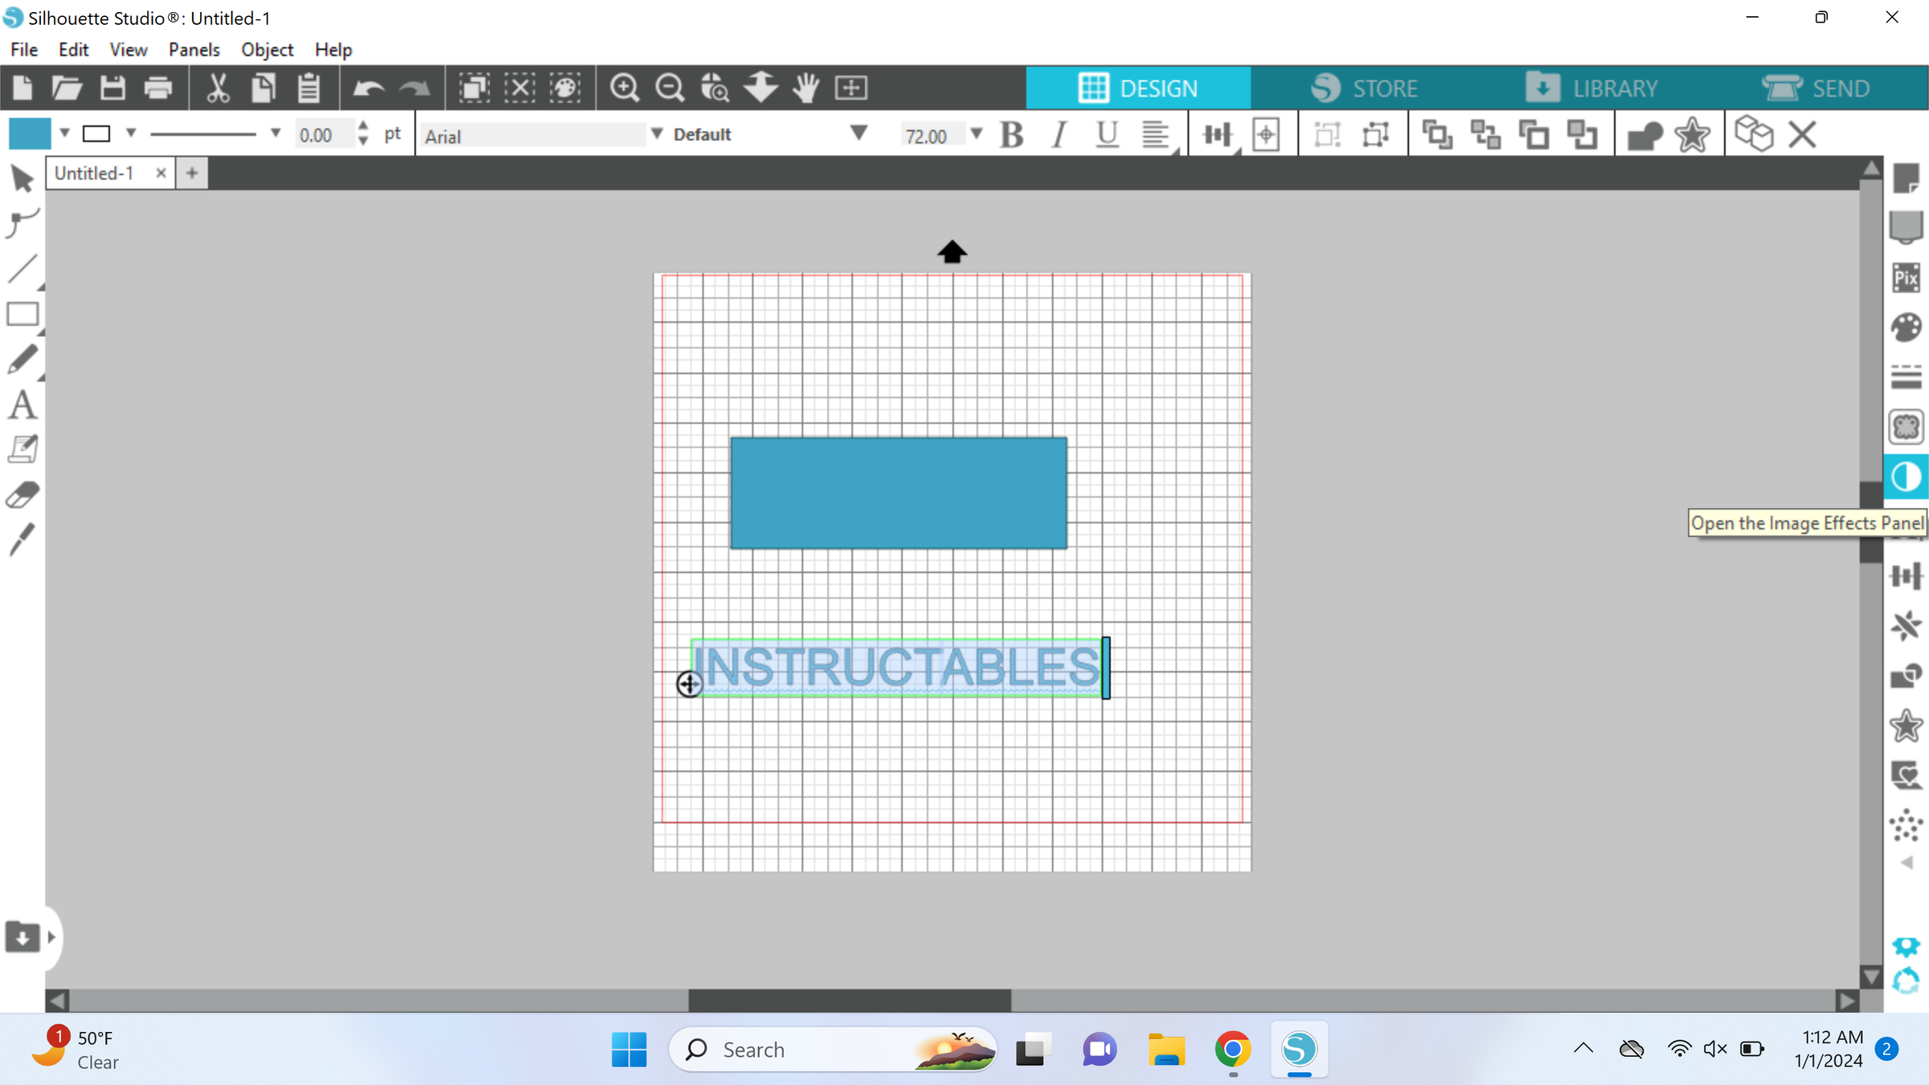
Task: Open the fill color dropdown arrow
Action: point(64,133)
